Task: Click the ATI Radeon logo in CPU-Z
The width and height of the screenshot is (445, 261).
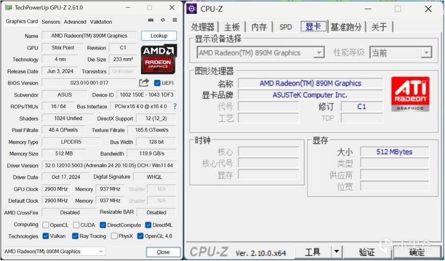Action: tap(410, 94)
